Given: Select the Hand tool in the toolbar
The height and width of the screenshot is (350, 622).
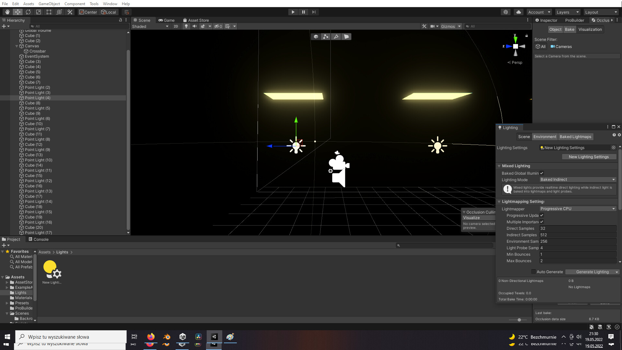Looking at the screenshot, I should pos(7,12).
